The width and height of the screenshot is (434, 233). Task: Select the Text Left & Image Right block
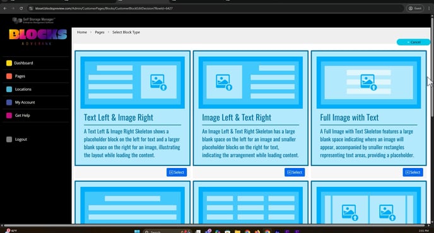[x=177, y=172]
